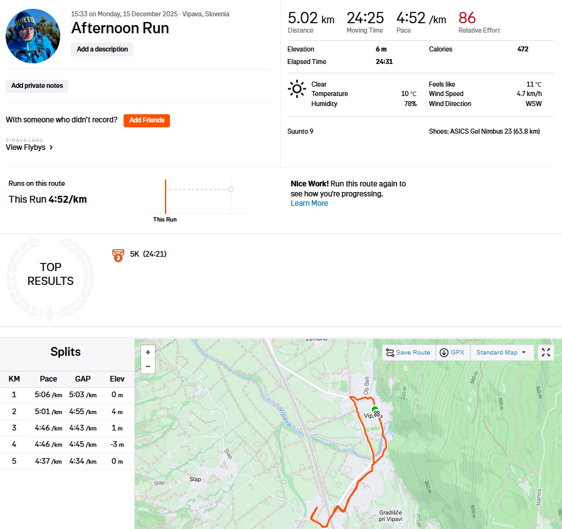The width and height of the screenshot is (562, 529).
Task: Click Add private notes button
Action: [x=37, y=86]
